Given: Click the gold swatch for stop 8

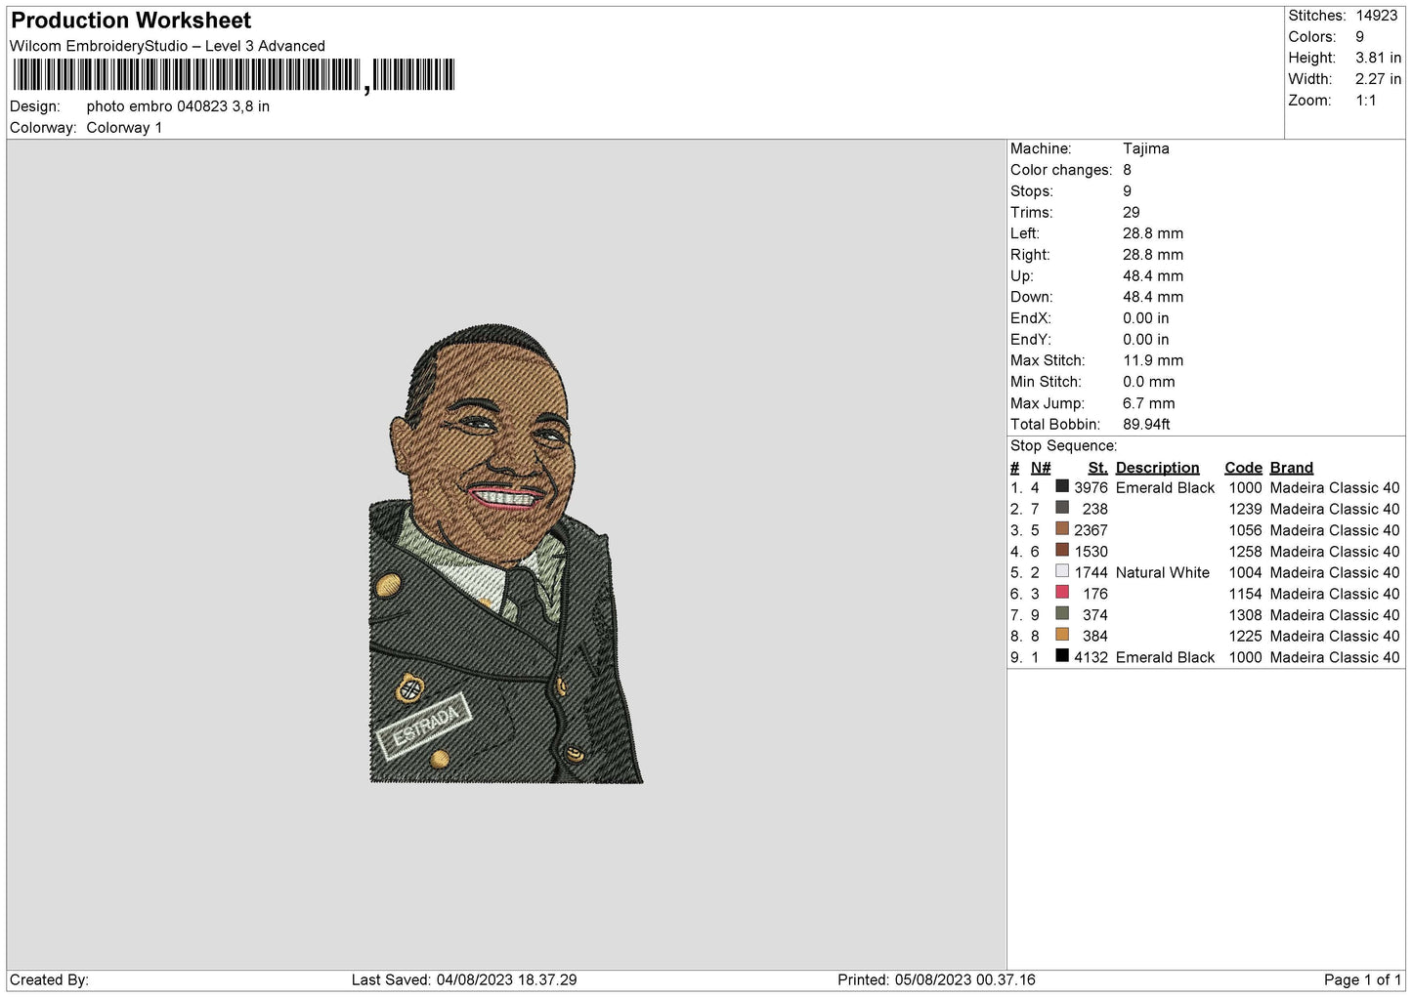Looking at the screenshot, I should (x=1062, y=635).
